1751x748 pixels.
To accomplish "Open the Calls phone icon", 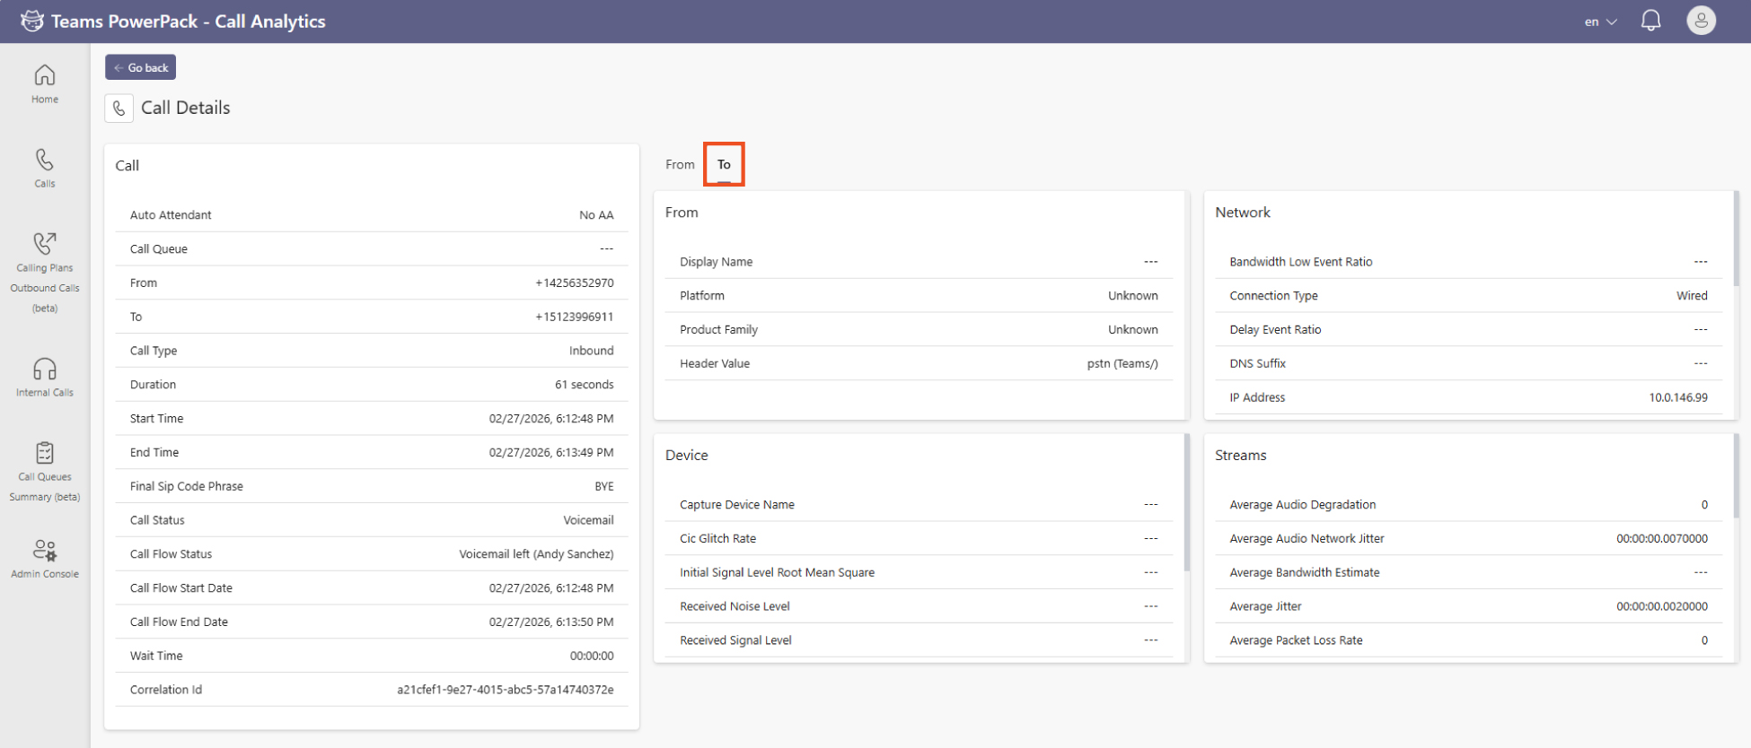I will click(x=45, y=160).
